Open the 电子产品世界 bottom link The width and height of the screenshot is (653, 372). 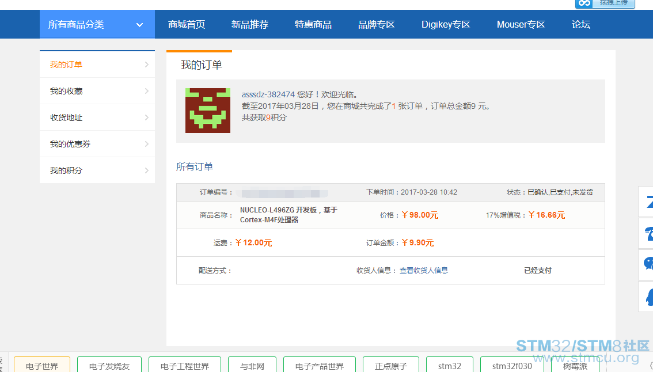pos(320,365)
